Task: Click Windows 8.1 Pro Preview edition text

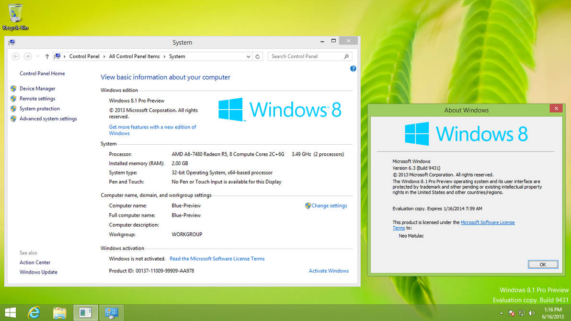Action: [x=137, y=101]
